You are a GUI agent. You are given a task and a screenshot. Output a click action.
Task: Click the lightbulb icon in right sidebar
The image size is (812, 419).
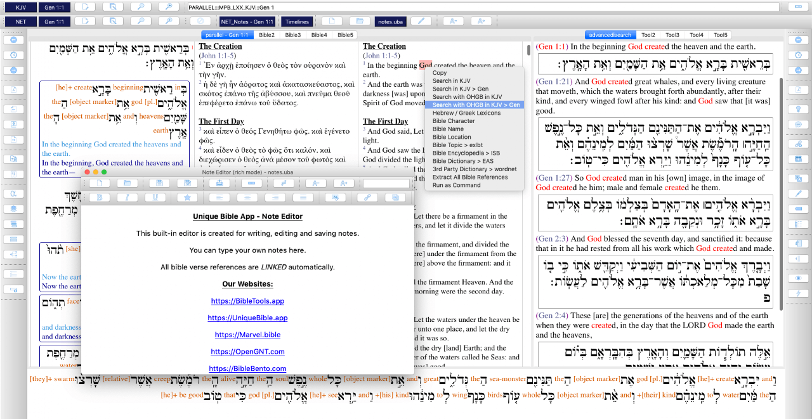(798, 108)
